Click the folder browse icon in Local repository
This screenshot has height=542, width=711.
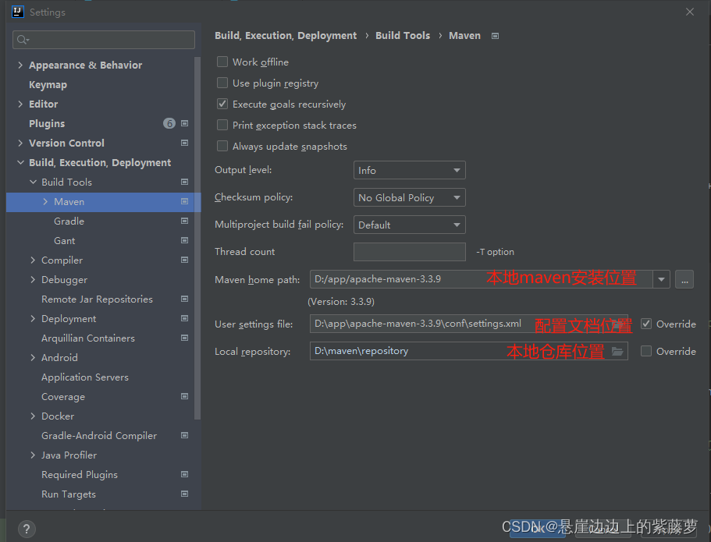pyautogui.click(x=617, y=351)
